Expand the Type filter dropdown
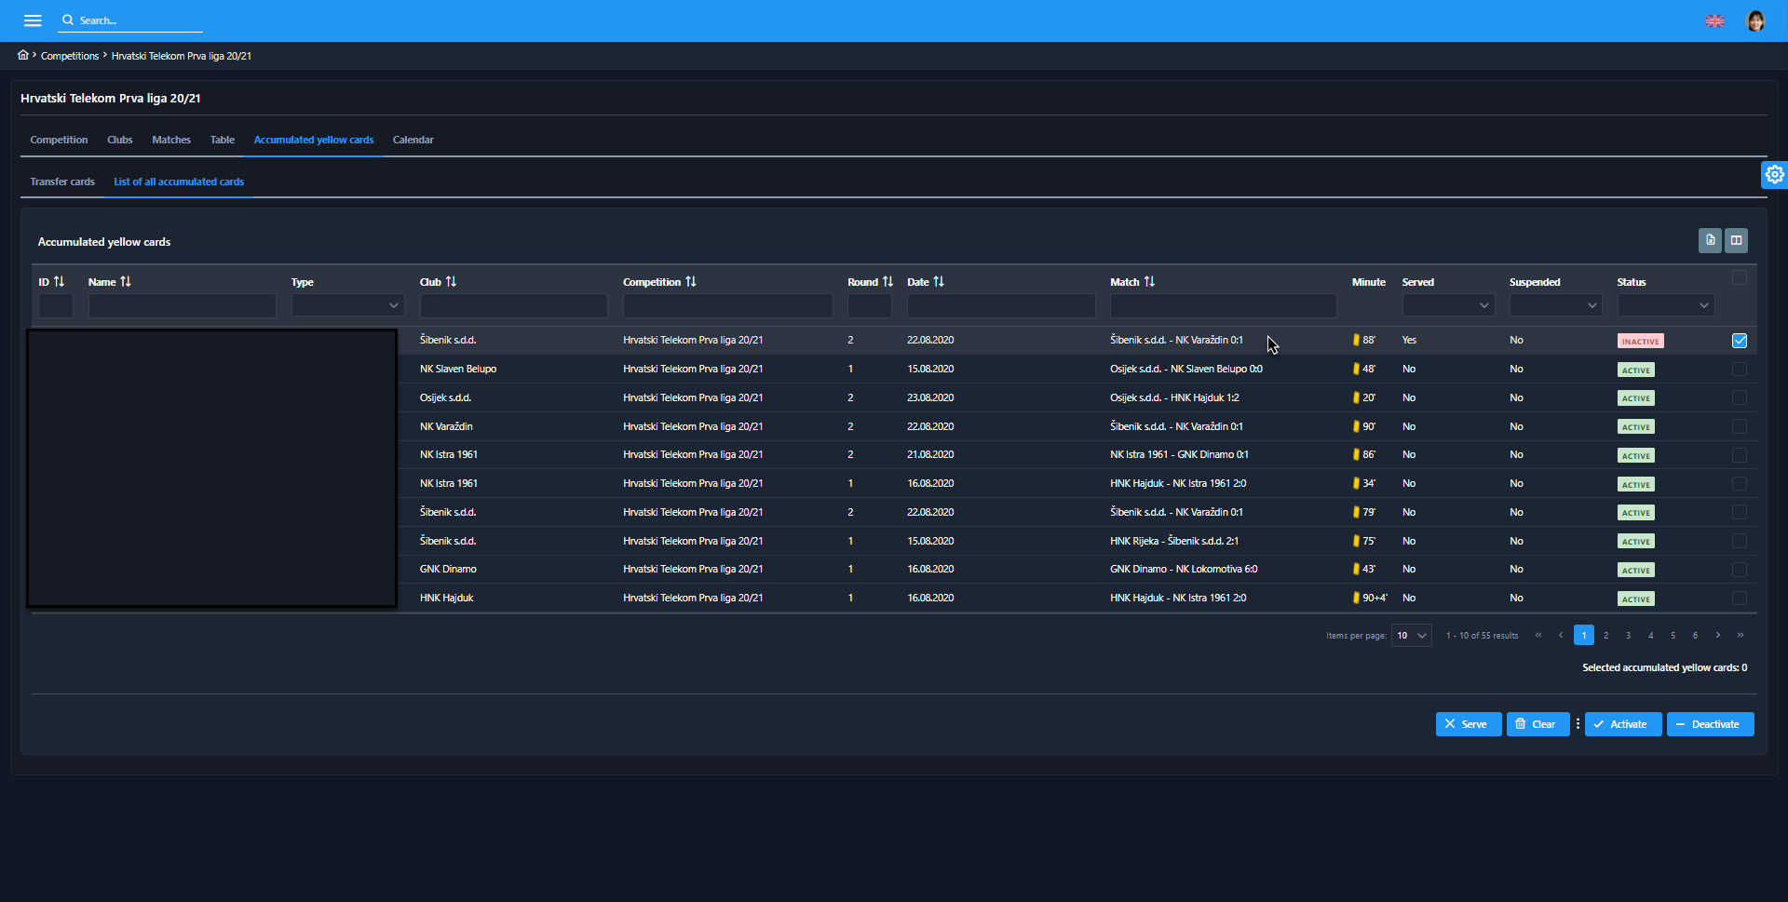Viewport: 1788px width, 902px height. pyautogui.click(x=347, y=305)
